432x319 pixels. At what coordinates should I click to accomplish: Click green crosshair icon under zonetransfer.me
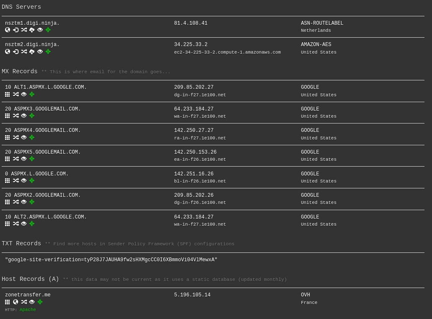[x=40, y=302]
